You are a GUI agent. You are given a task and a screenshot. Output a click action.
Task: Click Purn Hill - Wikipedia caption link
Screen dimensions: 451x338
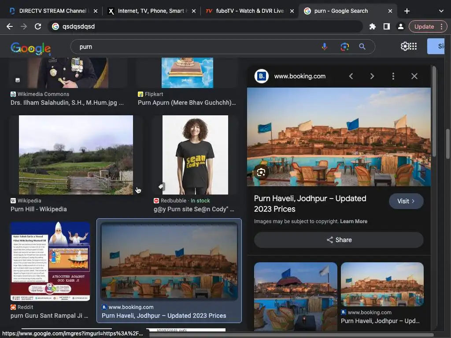point(39,209)
